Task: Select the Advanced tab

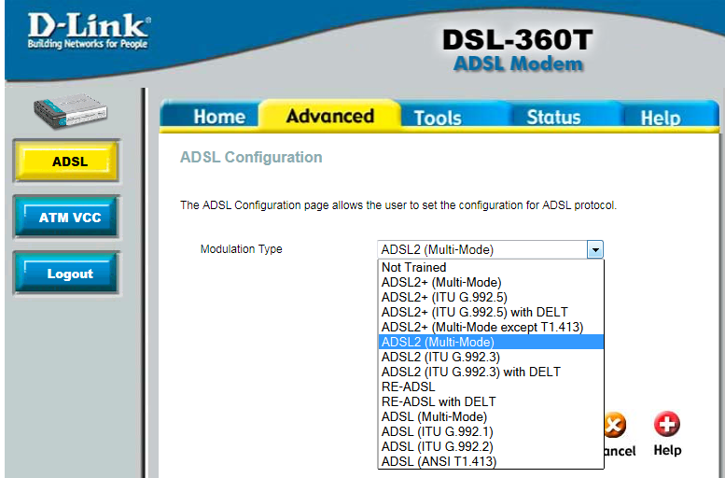Action: point(330,116)
